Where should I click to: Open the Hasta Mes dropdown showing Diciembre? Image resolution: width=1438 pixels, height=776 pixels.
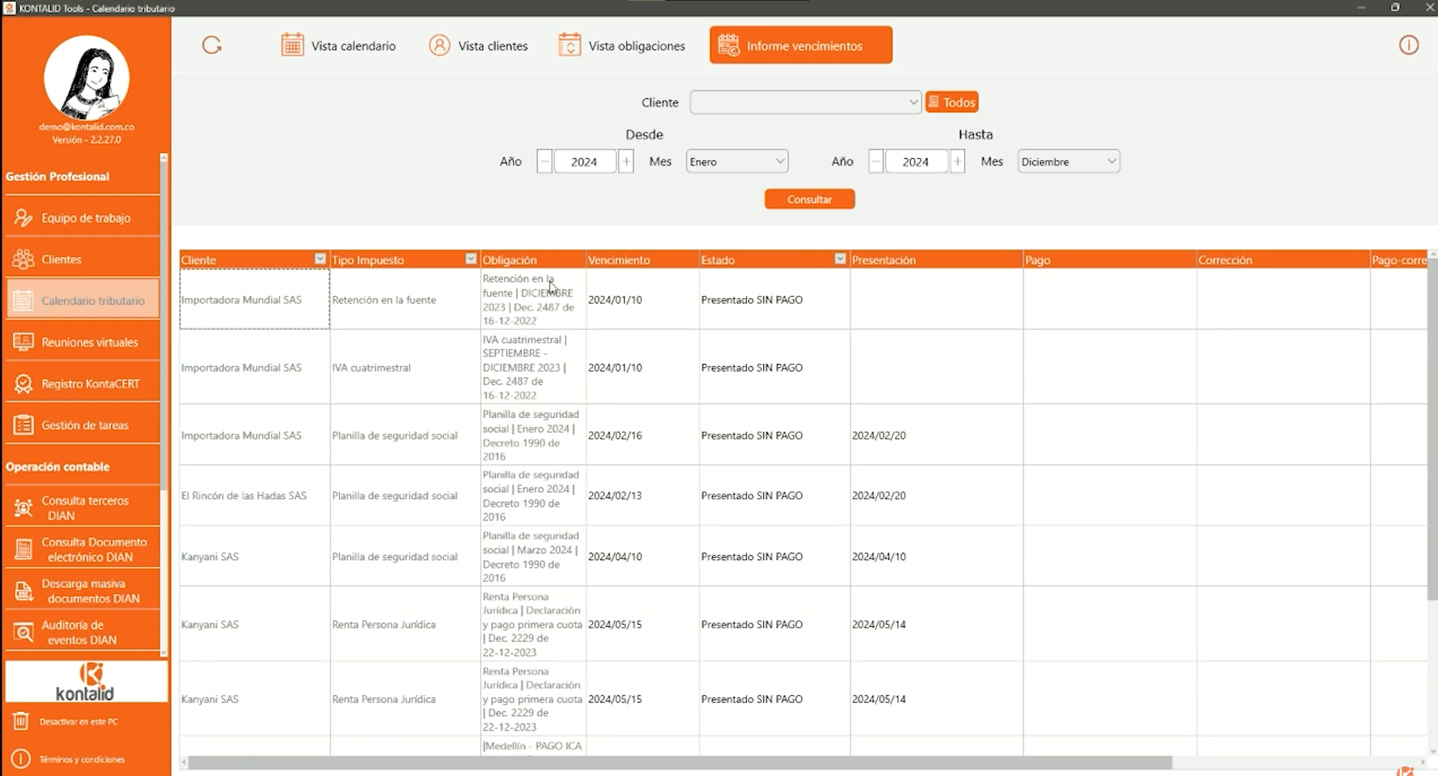(x=1069, y=161)
